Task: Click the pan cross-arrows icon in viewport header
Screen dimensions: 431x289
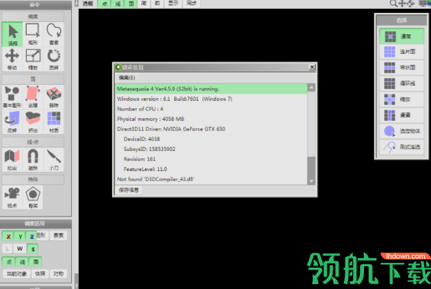Action: 402,3
